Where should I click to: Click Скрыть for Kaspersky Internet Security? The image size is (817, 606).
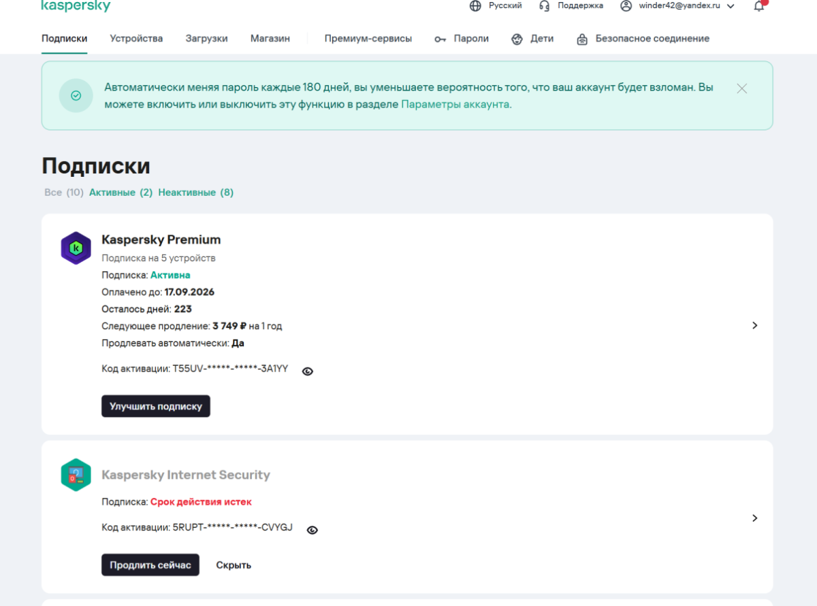point(234,565)
